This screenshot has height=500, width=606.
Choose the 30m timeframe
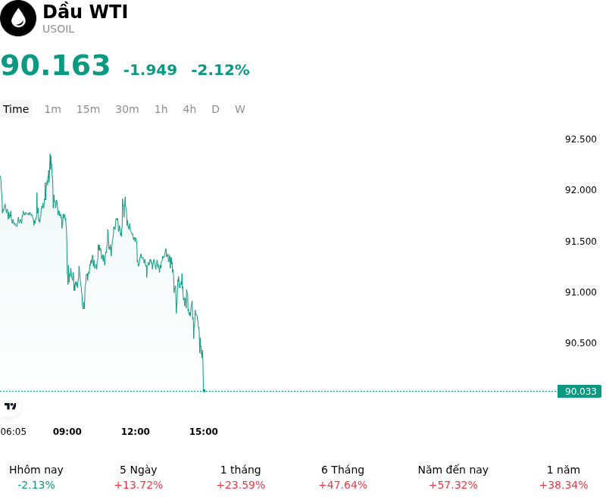coord(127,109)
